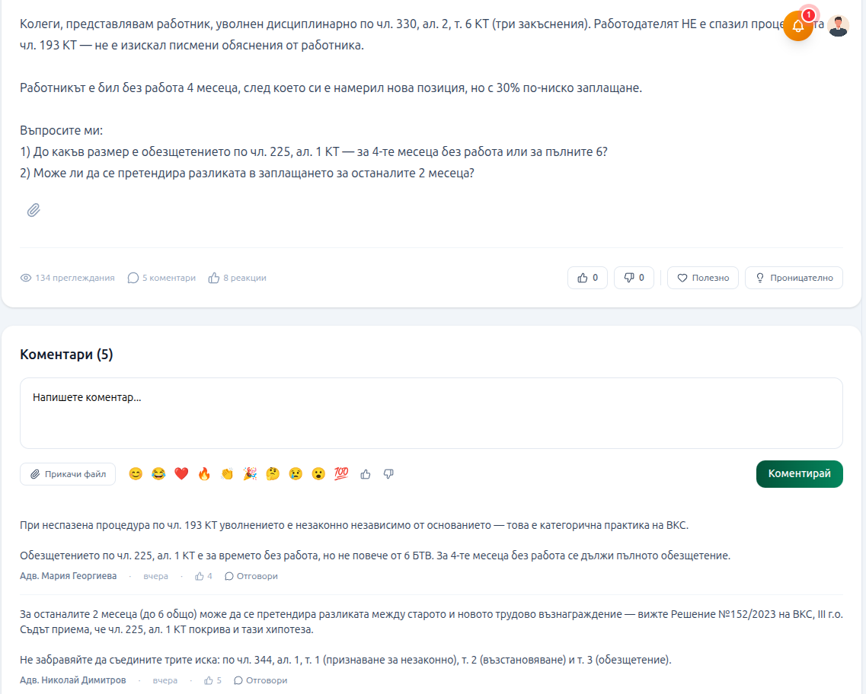Insert the fire emoji reaction

(204, 474)
